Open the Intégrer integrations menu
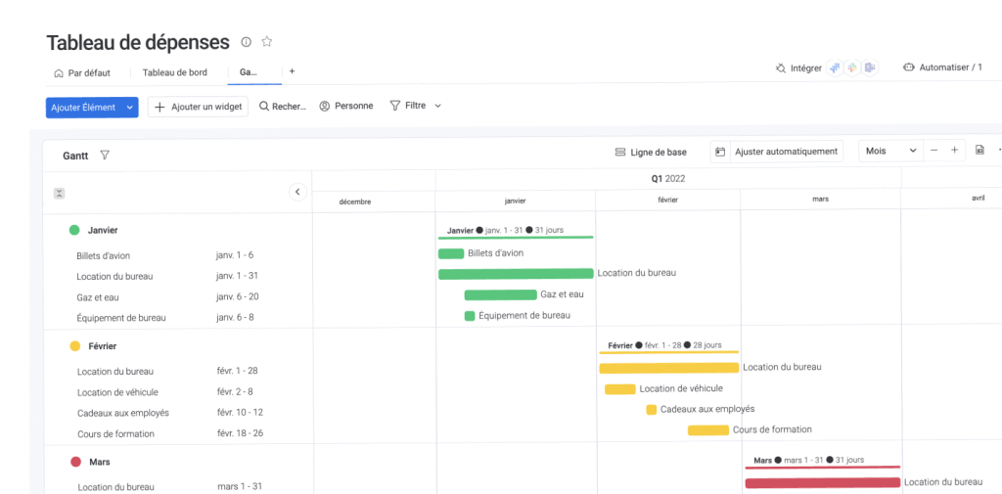Image resolution: width=1002 pixels, height=494 pixels. click(798, 67)
